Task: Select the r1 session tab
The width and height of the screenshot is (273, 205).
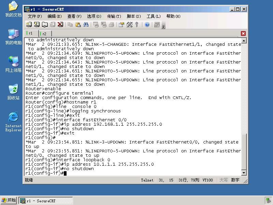Action: (x=31, y=33)
